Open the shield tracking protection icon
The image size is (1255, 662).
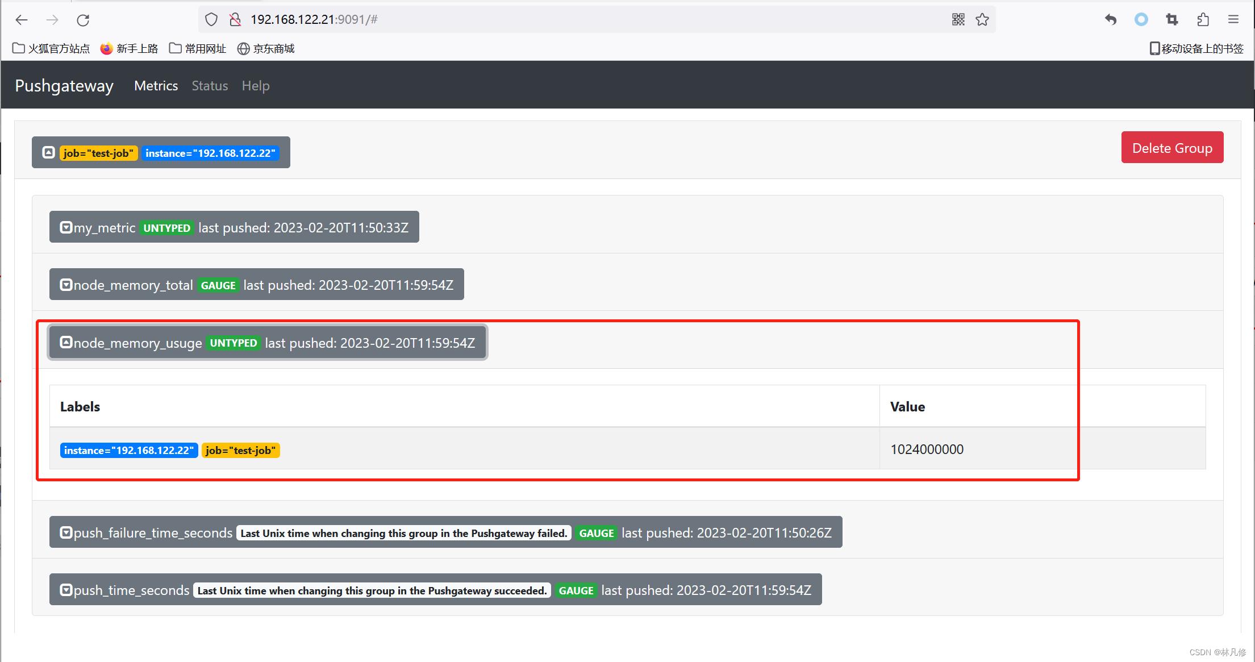tap(211, 20)
